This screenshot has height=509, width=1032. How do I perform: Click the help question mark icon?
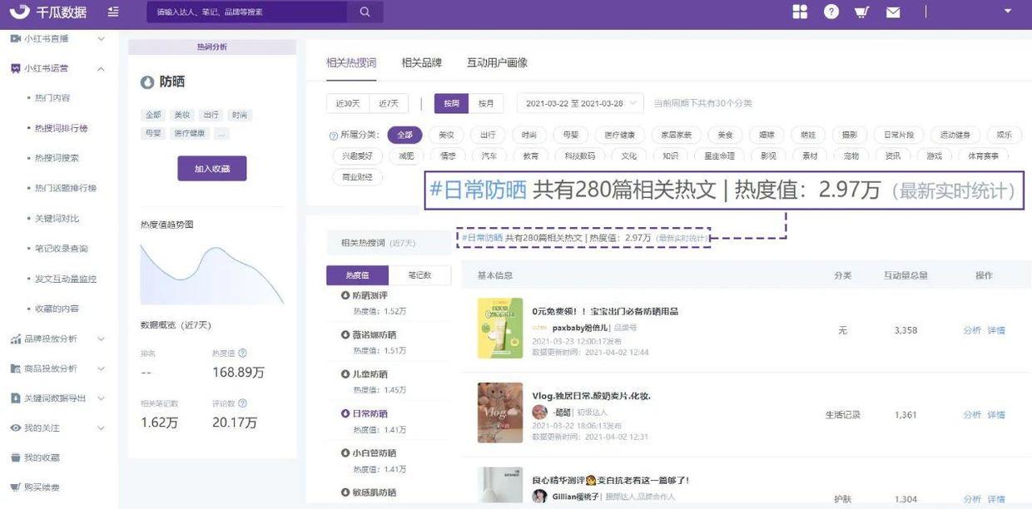coord(831,12)
